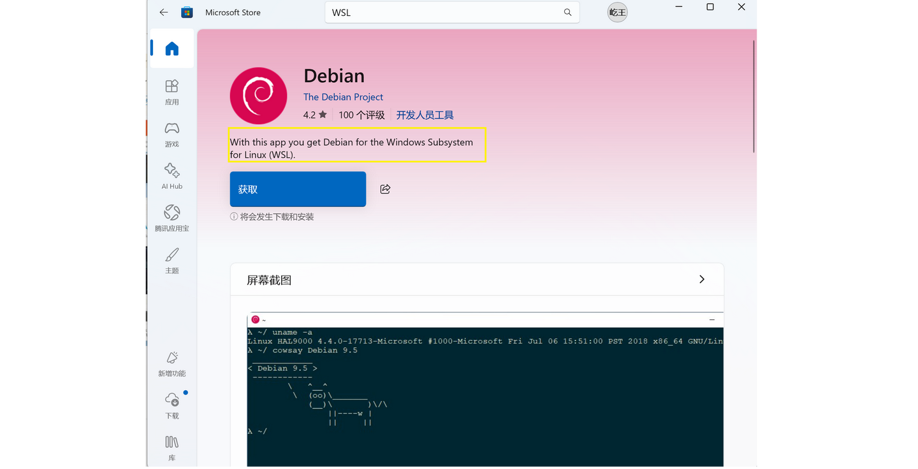Click the Debian swirl app logo
This screenshot has height=469, width=918.
pos(258,95)
